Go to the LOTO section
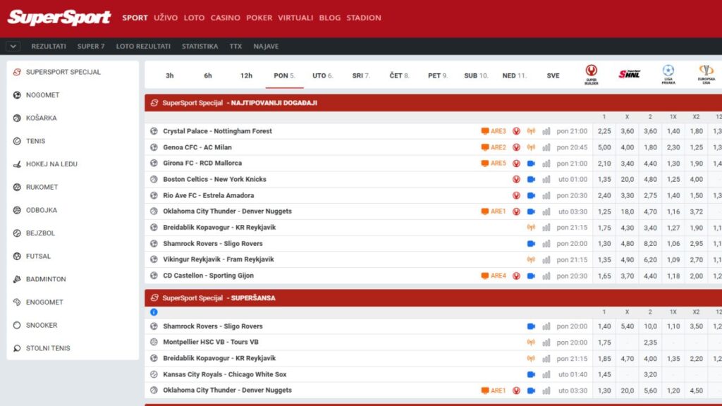This screenshot has width=722, height=406. (194, 18)
